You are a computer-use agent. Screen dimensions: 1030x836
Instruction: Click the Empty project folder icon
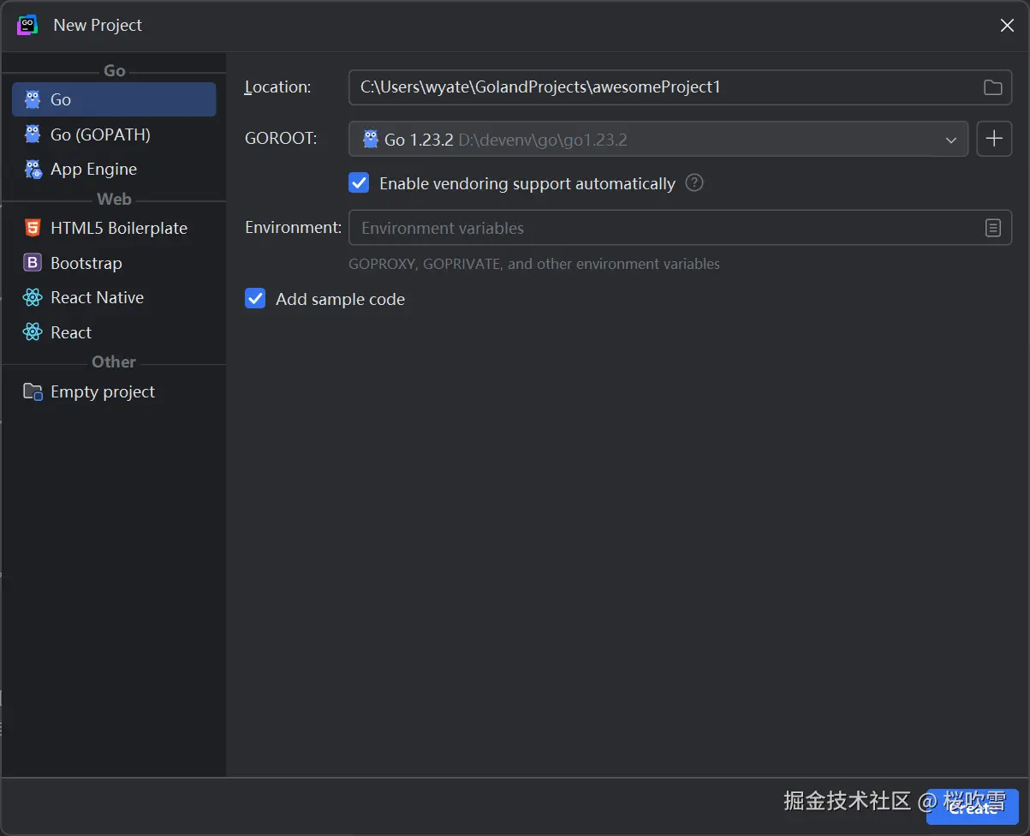click(33, 391)
